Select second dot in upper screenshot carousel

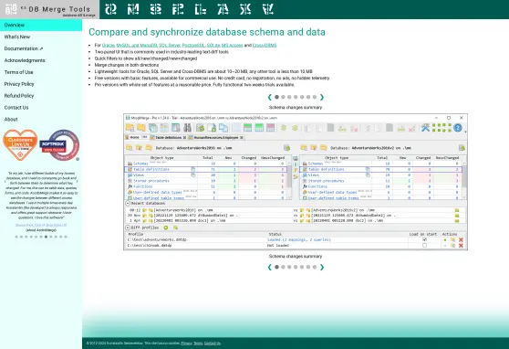click(283, 97)
